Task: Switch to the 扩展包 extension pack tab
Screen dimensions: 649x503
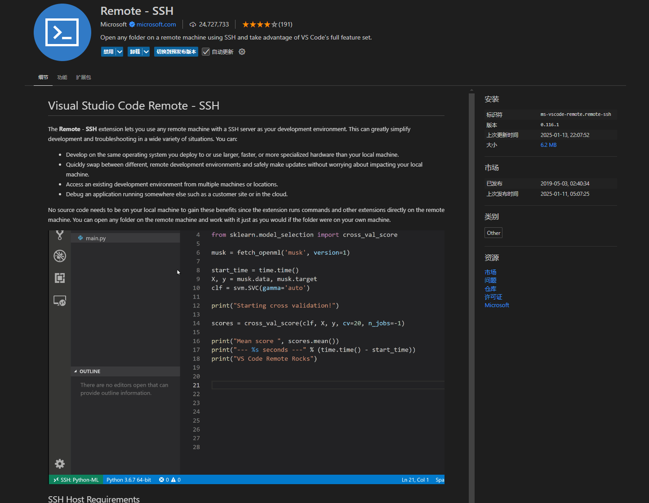Action: click(x=83, y=77)
